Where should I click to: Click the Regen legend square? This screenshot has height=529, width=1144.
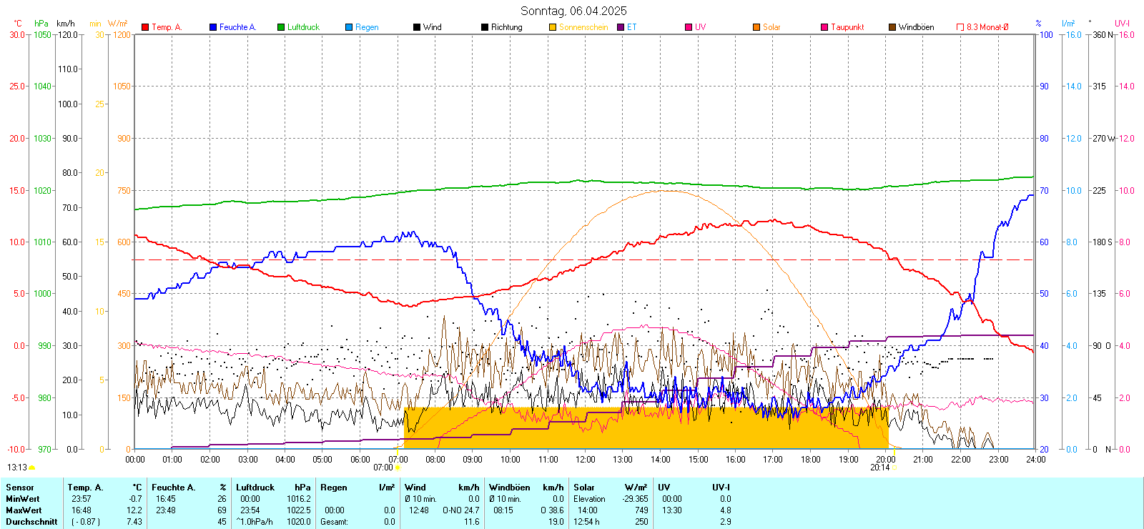(349, 27)
